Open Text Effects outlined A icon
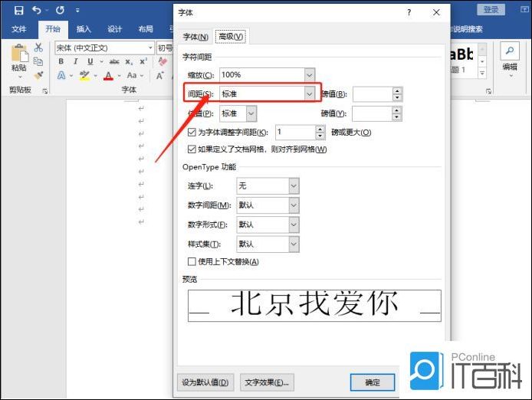This screenshot has width=532, height=400. (61, 75)
